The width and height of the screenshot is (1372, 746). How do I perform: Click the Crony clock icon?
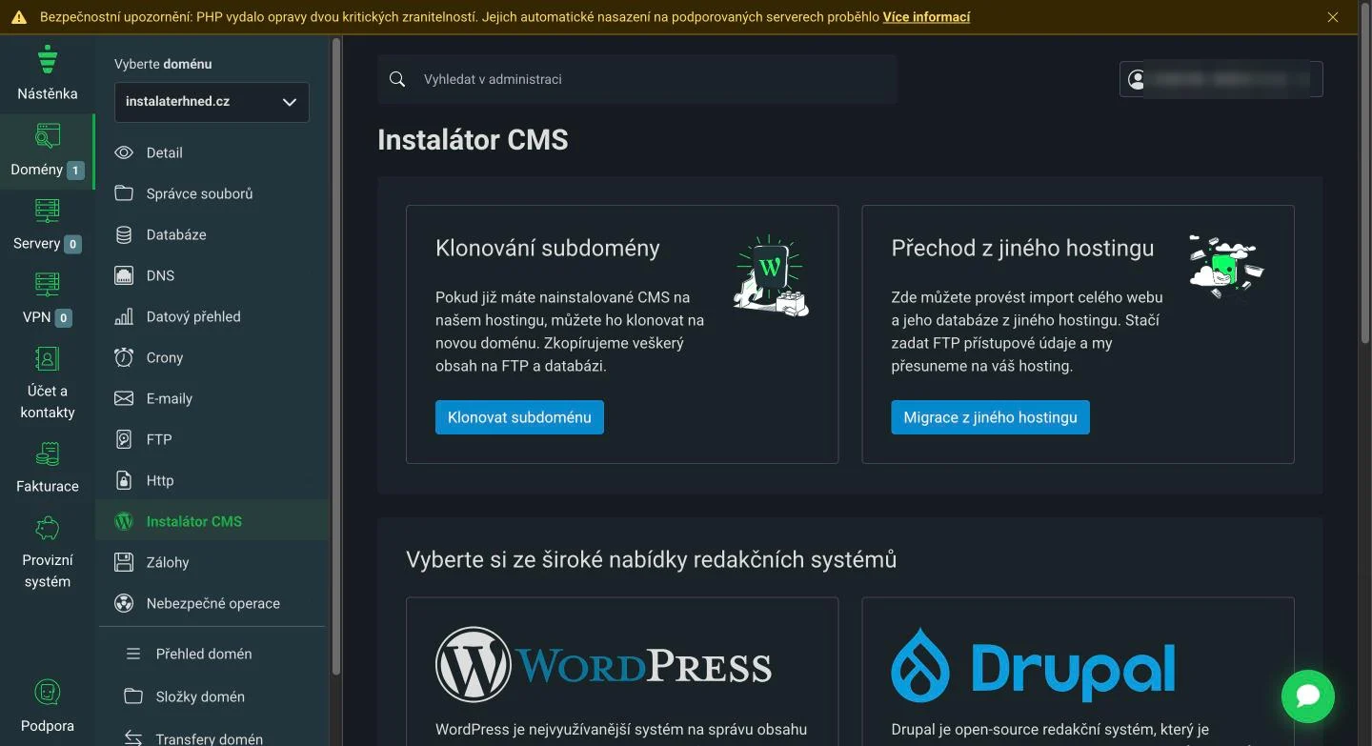(x=124, y=357)
